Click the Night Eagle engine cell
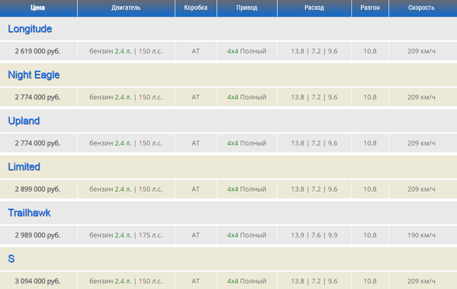Viewport: 457px width, 289px height. 126,97
